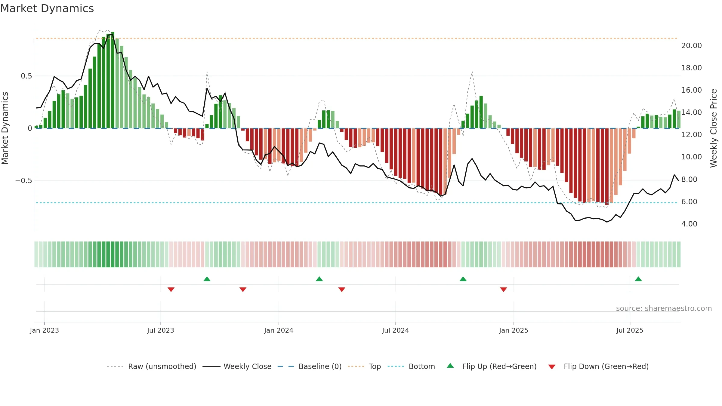
Task: Select the flip-up marker after Jul 2025
Action: [638, 279]
